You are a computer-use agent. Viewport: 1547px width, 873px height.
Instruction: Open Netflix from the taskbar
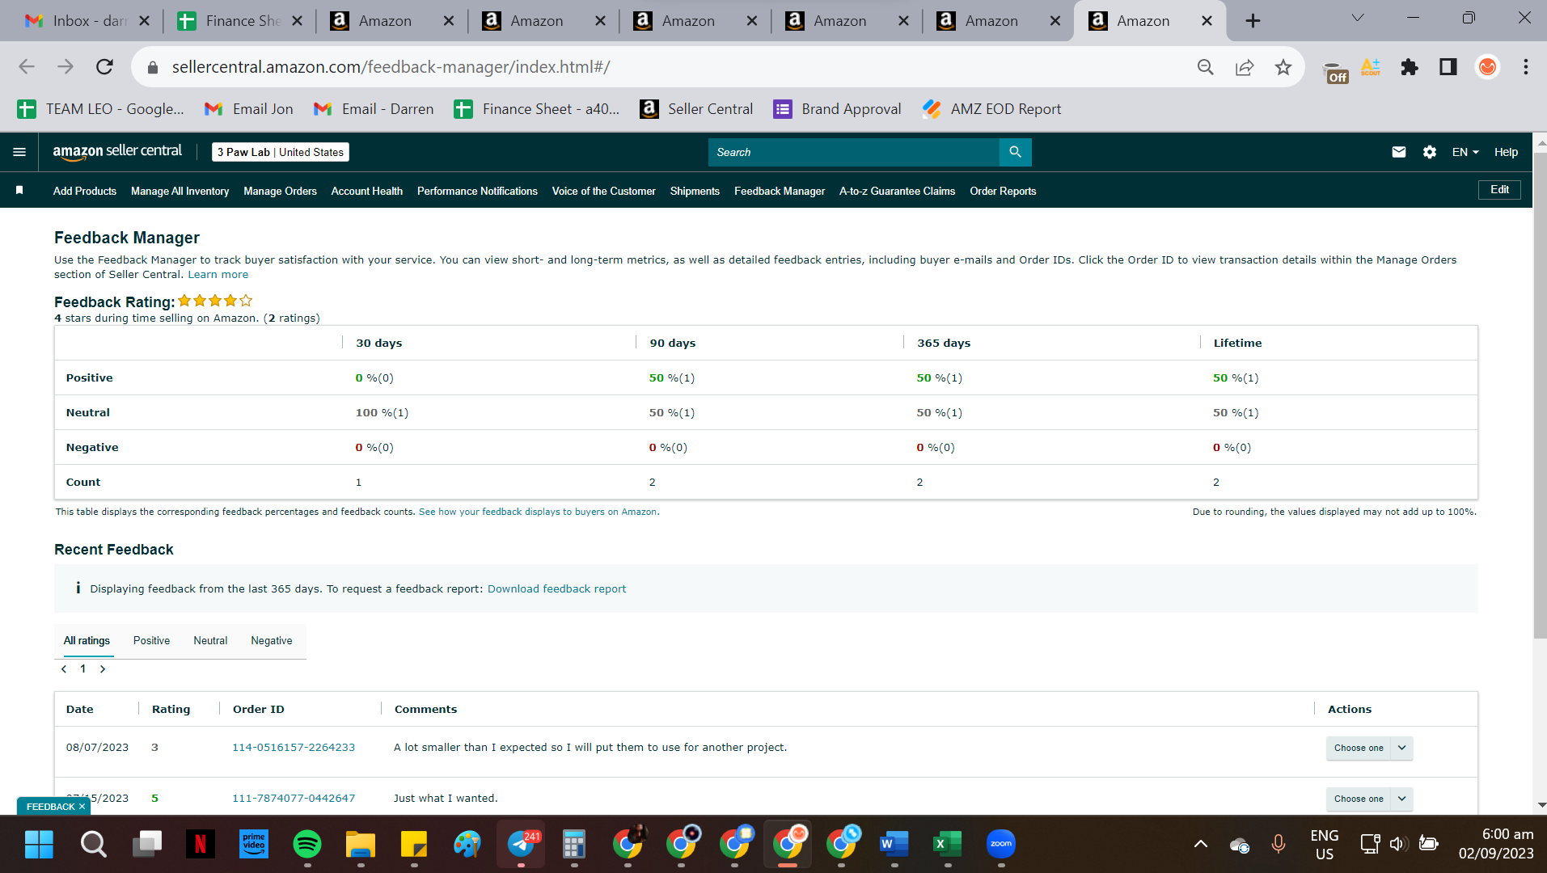[x=200, y=844]
